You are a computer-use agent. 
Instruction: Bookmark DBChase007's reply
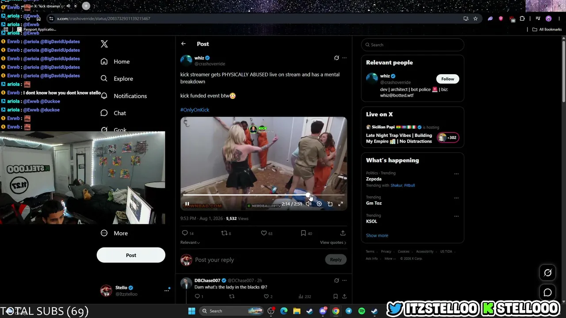[336, 296]
